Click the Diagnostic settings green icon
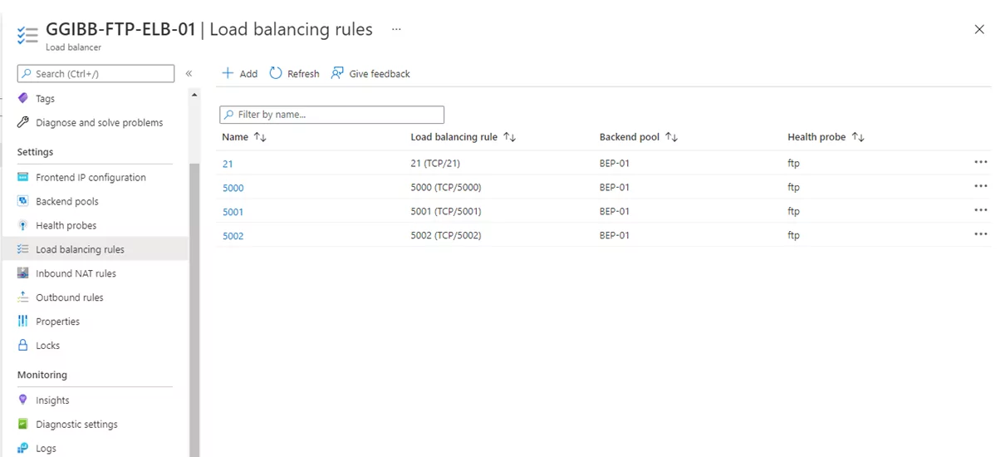This screenshot has width=1005, height=457. coord(23,424)
